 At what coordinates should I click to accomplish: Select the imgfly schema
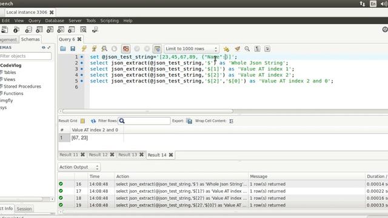coord(7,101)
